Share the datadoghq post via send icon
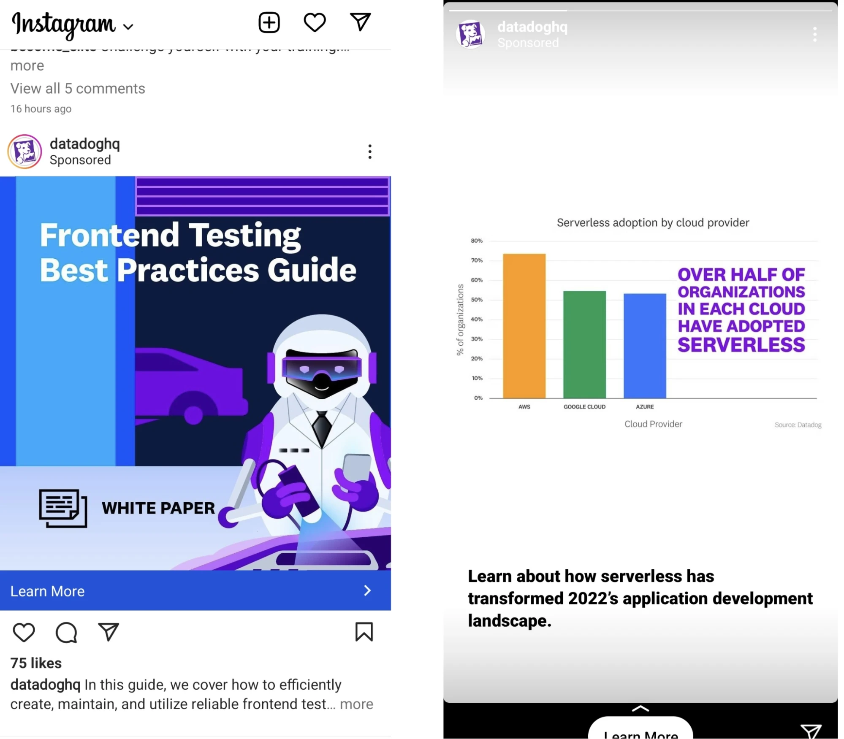This screenshot has height=739, width=844. [x=109, y=632]
